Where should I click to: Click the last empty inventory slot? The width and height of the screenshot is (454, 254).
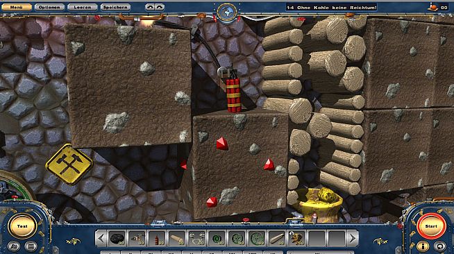point(337,239)
